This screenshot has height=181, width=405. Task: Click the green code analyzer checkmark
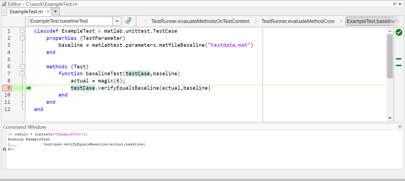click(399, 32)
